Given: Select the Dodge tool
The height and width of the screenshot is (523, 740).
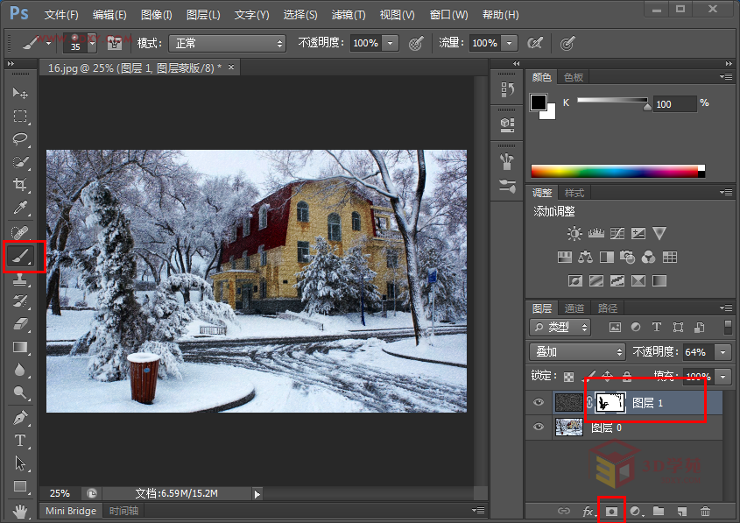Looking at the screenshot, I should pyautogui.click(x=20, y=392).
